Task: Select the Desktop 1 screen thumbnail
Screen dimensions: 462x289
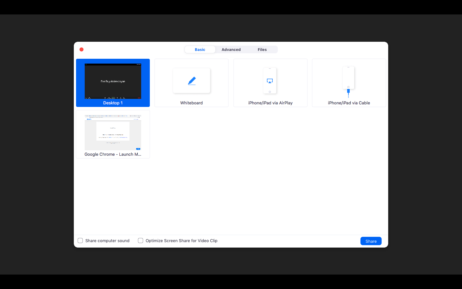Action: point(113,81)
